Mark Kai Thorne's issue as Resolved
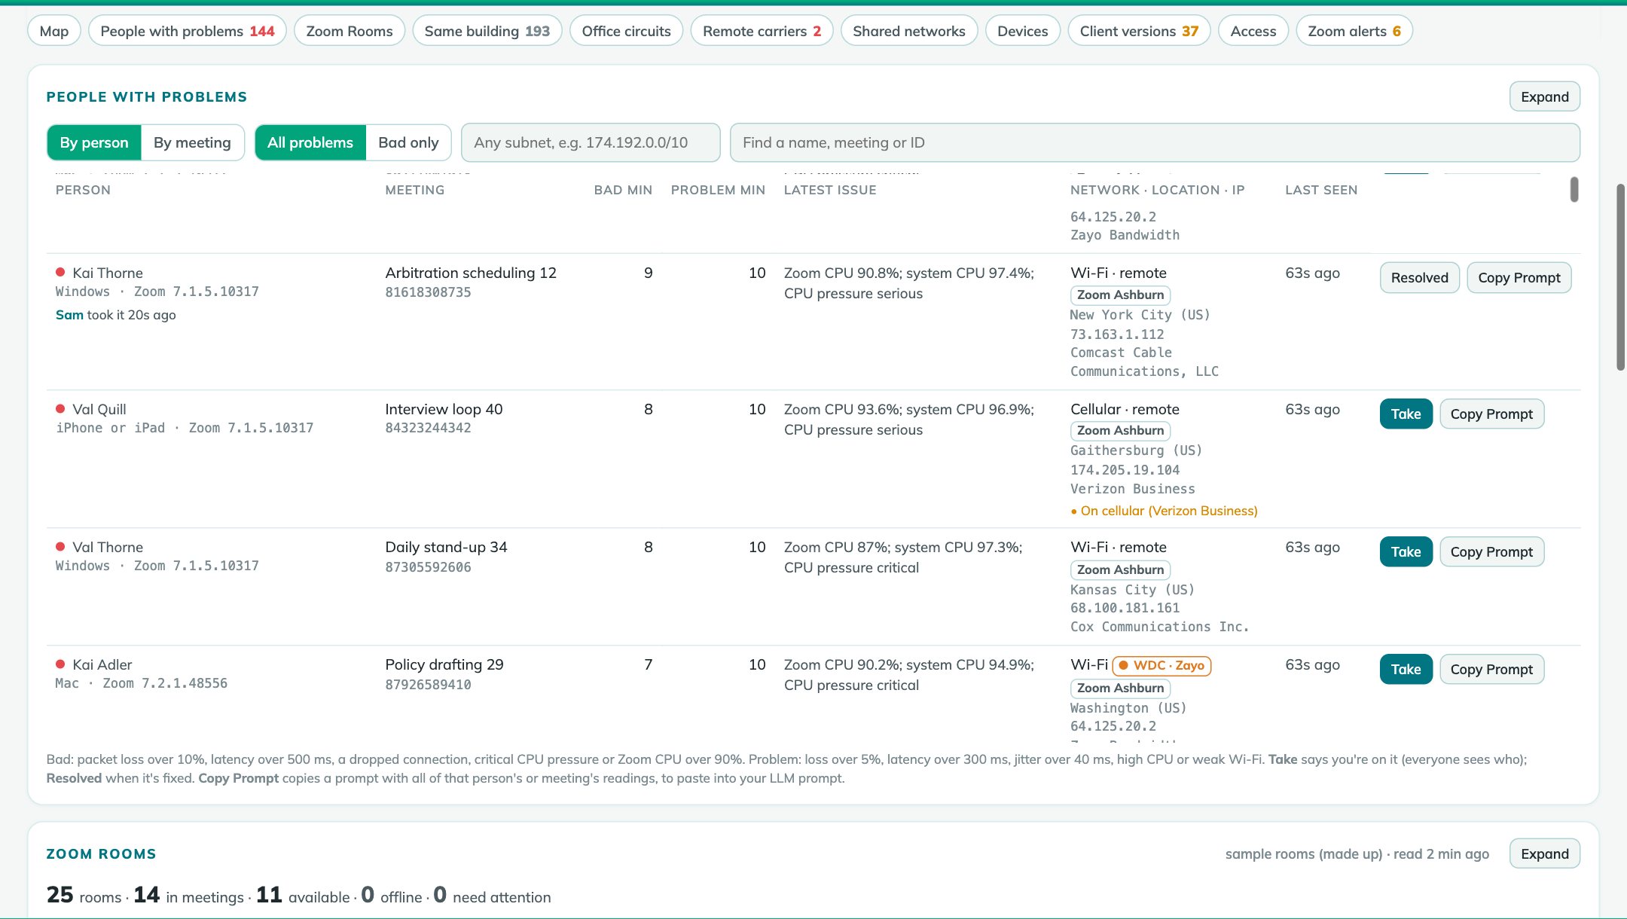Viewport: 1627px width, 919px height. [x=1420, y=277]
